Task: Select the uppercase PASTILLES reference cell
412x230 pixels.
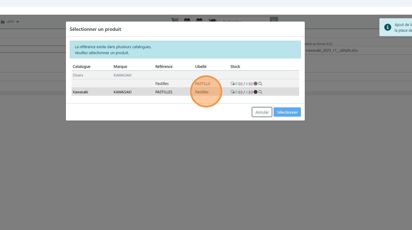Action: [164, 92]
